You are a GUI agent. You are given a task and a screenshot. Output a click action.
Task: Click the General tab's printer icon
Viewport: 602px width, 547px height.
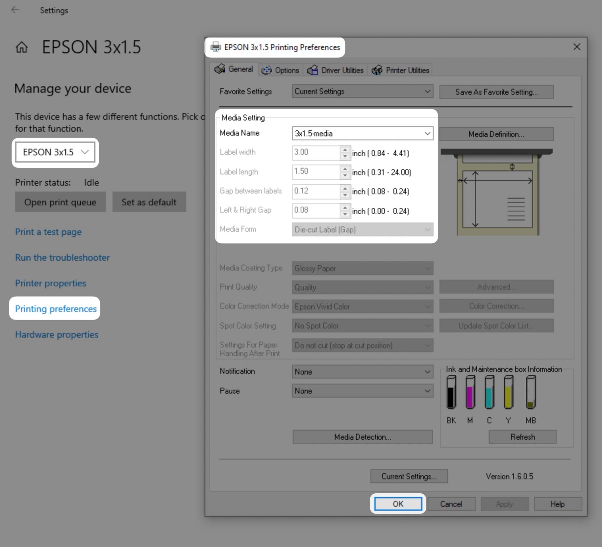click(x=221, y=69)
